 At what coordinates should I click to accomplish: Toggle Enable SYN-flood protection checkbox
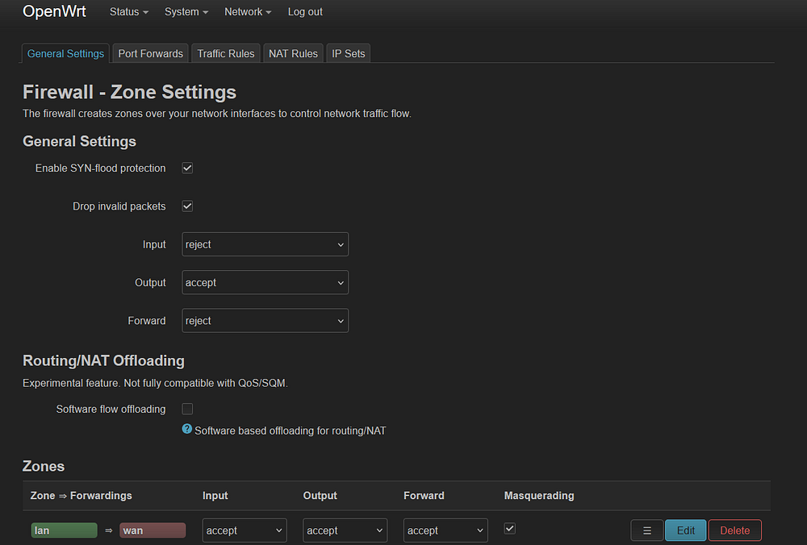pos(187,168)
